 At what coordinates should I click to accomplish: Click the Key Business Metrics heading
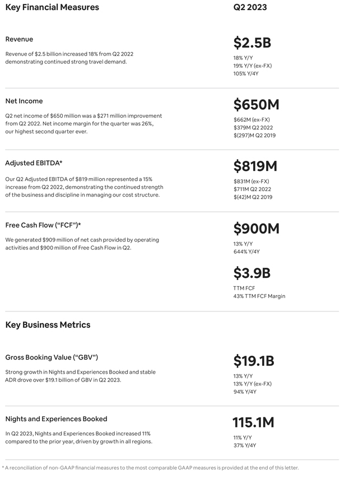coord(48,324)
